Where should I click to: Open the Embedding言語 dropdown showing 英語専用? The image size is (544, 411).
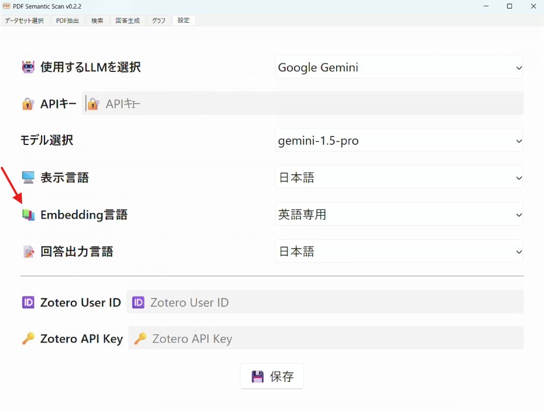(399, 214)
